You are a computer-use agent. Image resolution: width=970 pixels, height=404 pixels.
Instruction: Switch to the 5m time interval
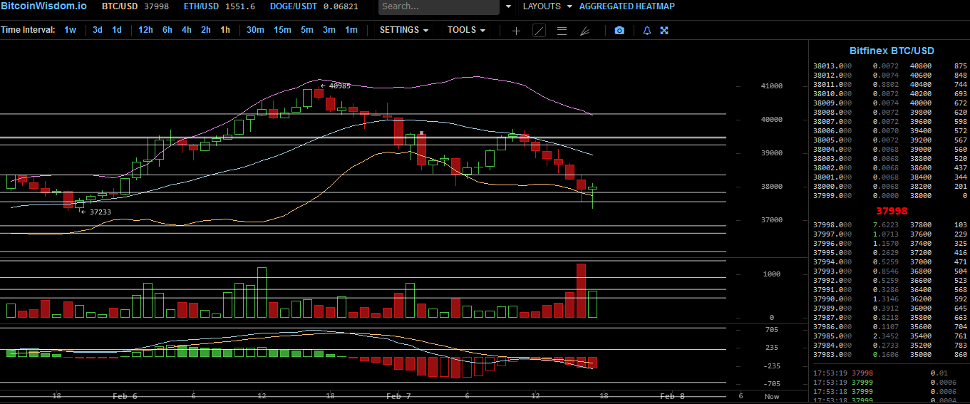pyautogui.click(x=306, y=30)
